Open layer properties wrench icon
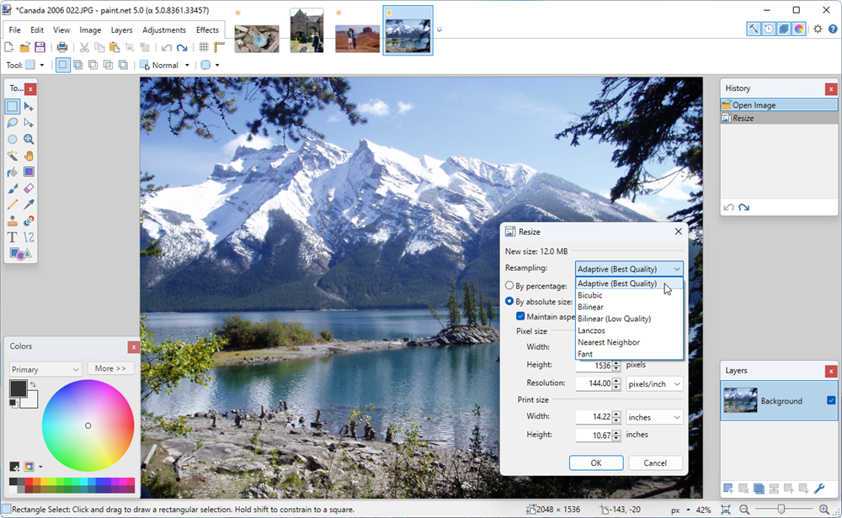The image size is (842, 518). (819, 489)
